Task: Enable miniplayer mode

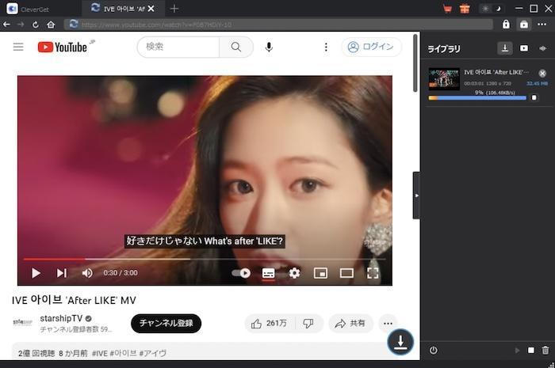Action: [320, 273]
